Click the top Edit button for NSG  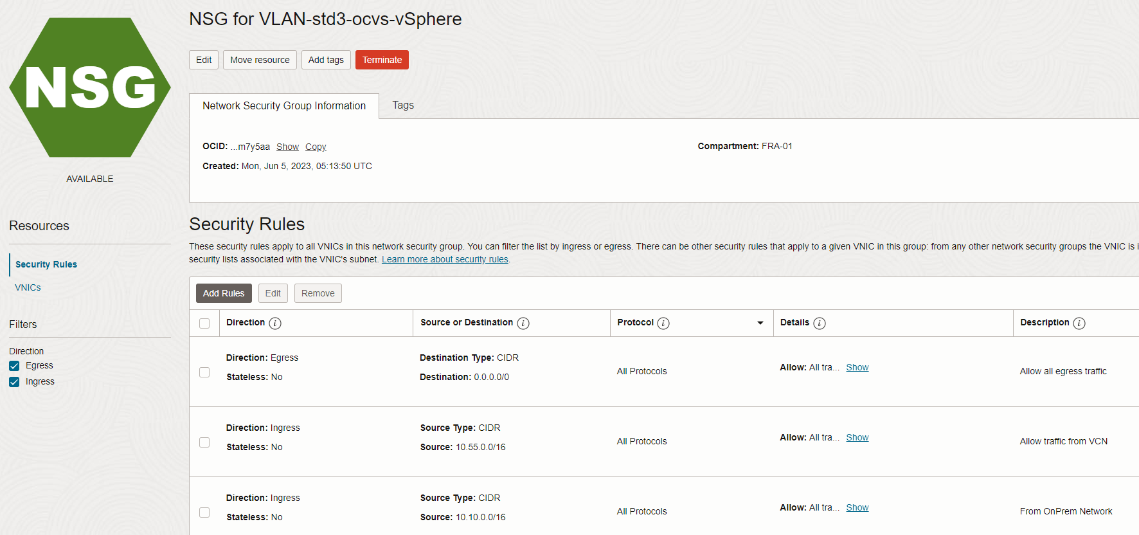[204, 60]
